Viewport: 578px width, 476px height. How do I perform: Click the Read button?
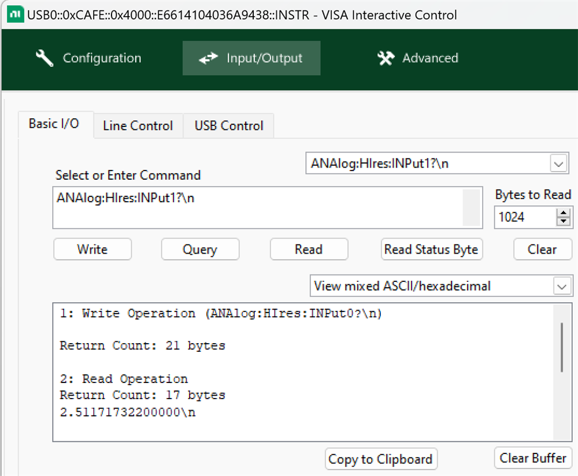click(x=309, y=250)
